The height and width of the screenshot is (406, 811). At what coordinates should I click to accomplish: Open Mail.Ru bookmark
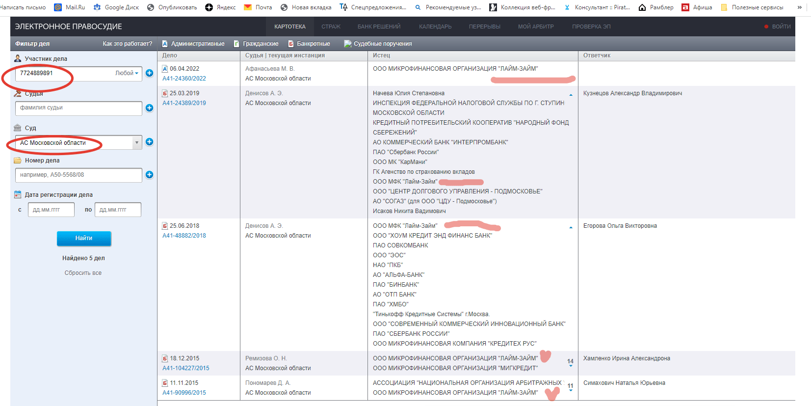click(70, 7)
